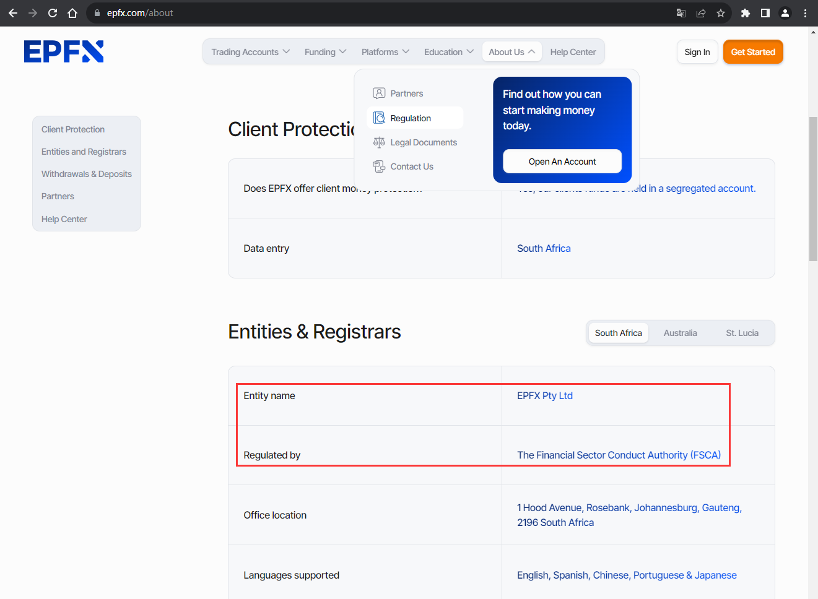The image size is (818, 599).
Task: Click the share page icon
Action: (x=701, y=13)
